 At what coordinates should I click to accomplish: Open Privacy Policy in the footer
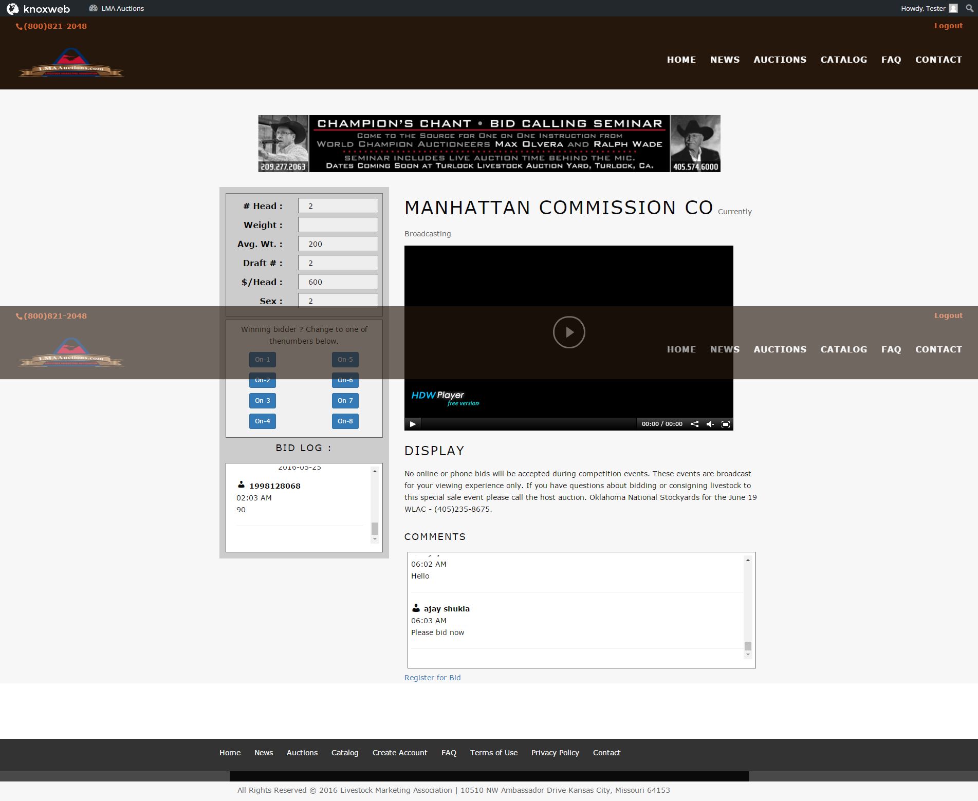(x=555, y=753)
